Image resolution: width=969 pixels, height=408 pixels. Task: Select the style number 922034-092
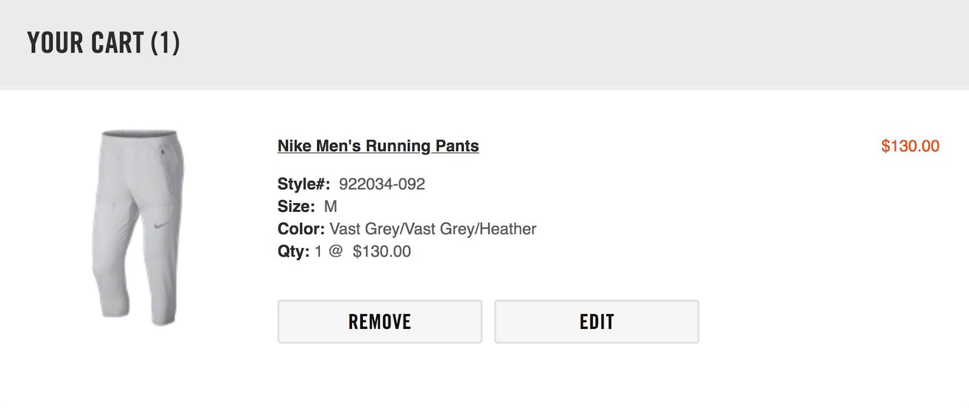pyautogui.click(x=381, y=184)
